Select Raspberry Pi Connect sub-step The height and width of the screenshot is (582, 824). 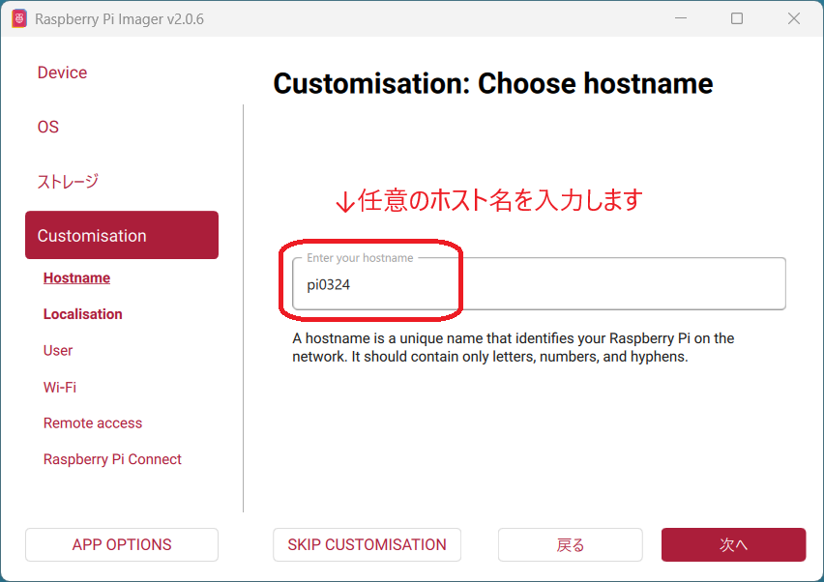click(112, 459)
